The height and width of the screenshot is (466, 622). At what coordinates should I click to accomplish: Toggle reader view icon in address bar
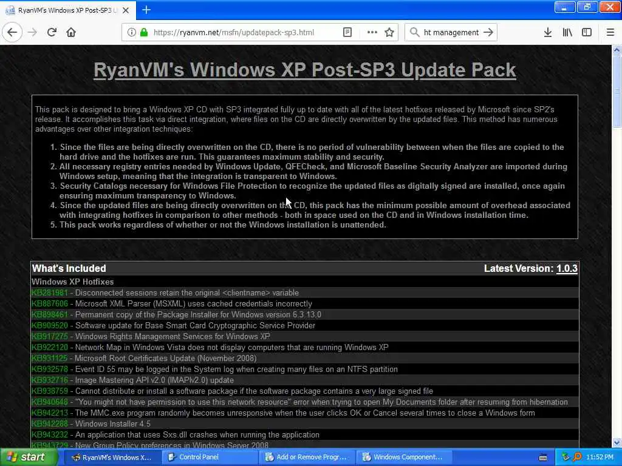coord(347,33)
